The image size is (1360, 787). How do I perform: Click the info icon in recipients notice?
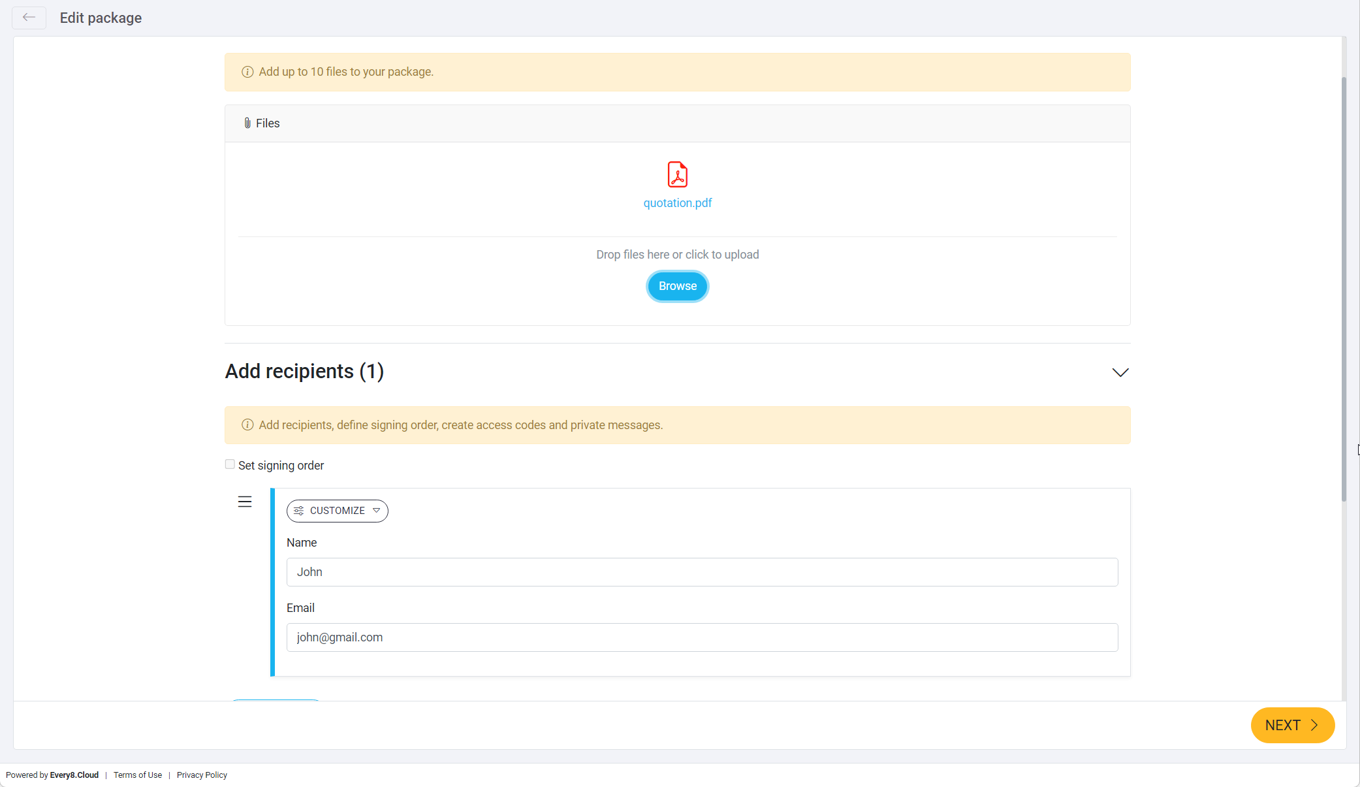click(x=247, y=425)
